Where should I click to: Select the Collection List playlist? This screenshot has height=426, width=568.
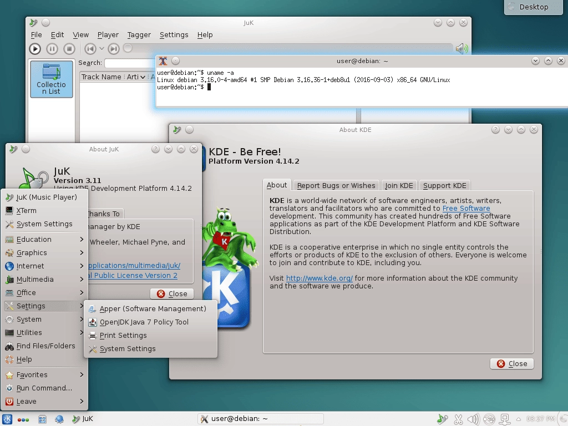pyautogui.click(x=51, y=79)
